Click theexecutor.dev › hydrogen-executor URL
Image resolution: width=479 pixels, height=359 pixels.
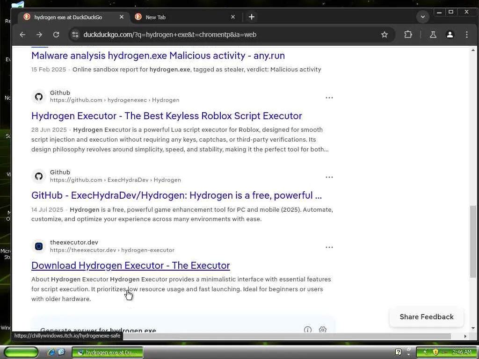pos(112,250)
